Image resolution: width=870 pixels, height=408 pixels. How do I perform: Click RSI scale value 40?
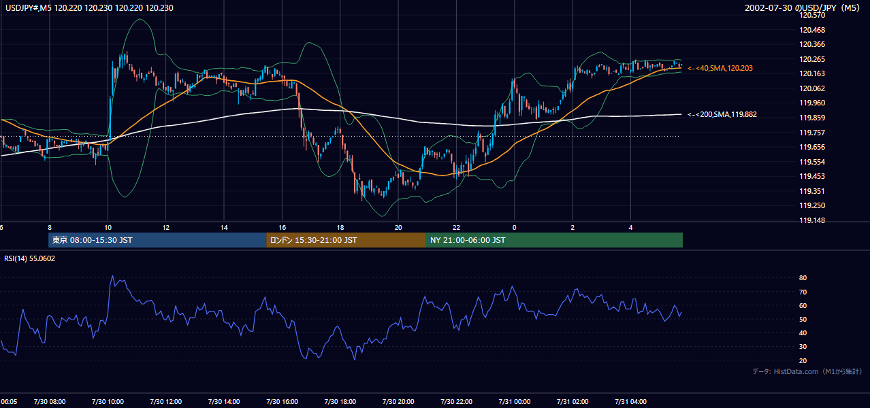coord(803,333)
